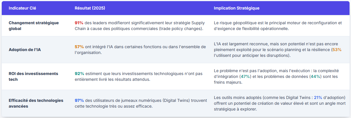Viewport: 351px width, 118px height.
Task: Click the 'risque géopolitique' implication cell
Action: pyautogui.click(x=278, y=26)
